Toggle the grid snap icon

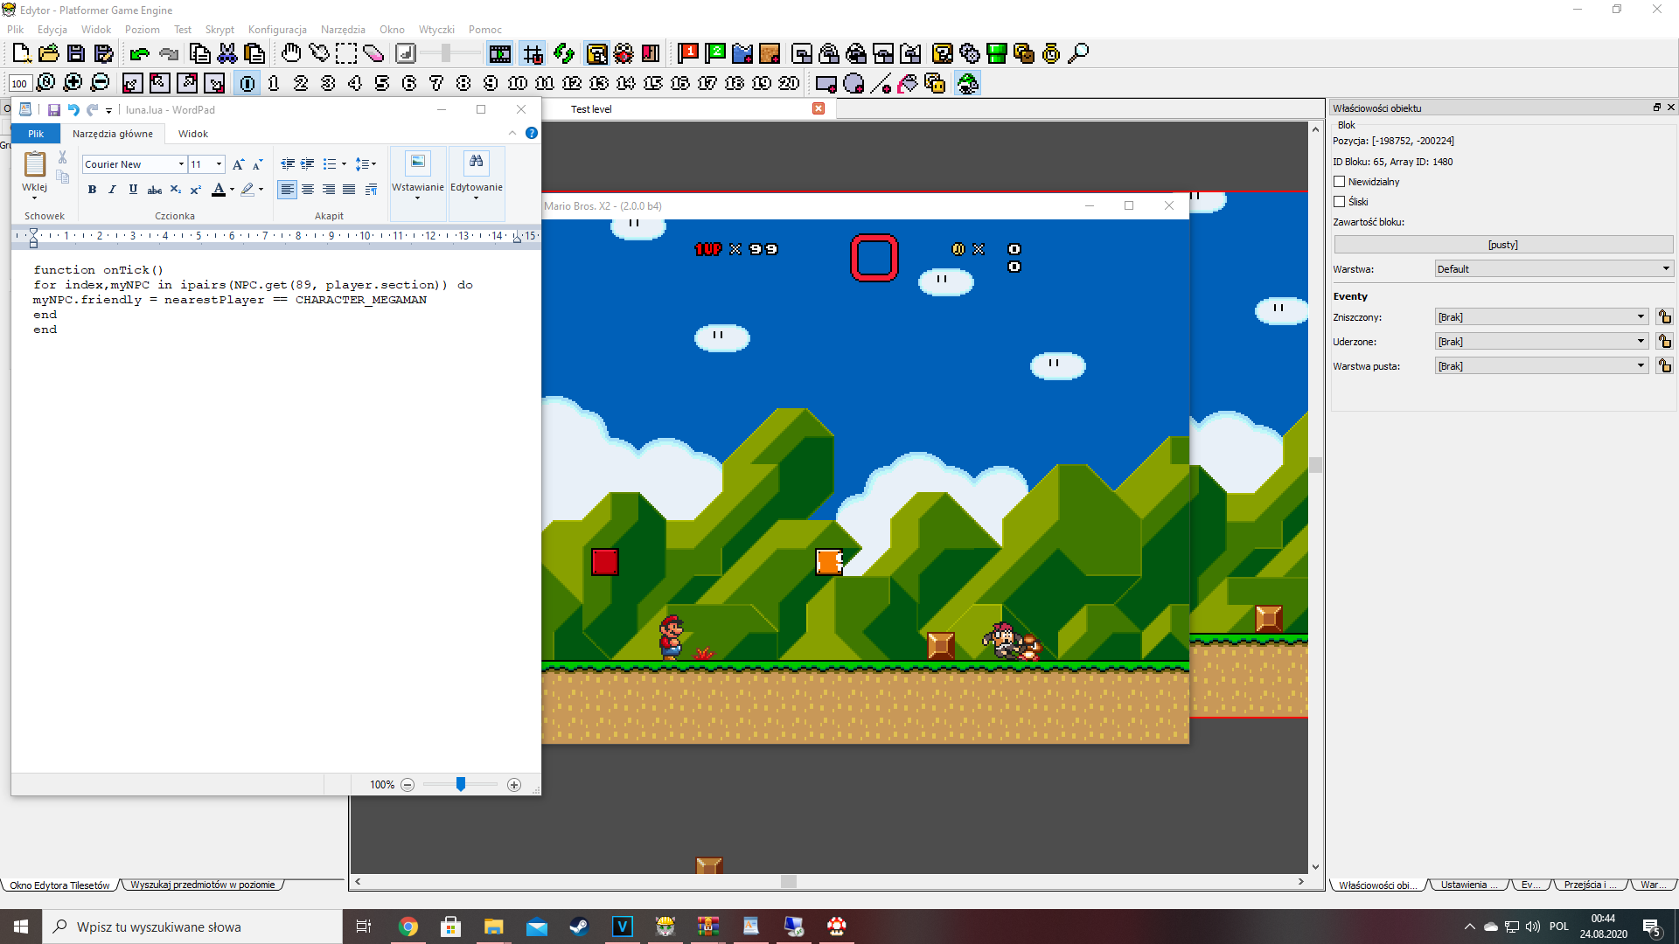(x=533, y=53)
